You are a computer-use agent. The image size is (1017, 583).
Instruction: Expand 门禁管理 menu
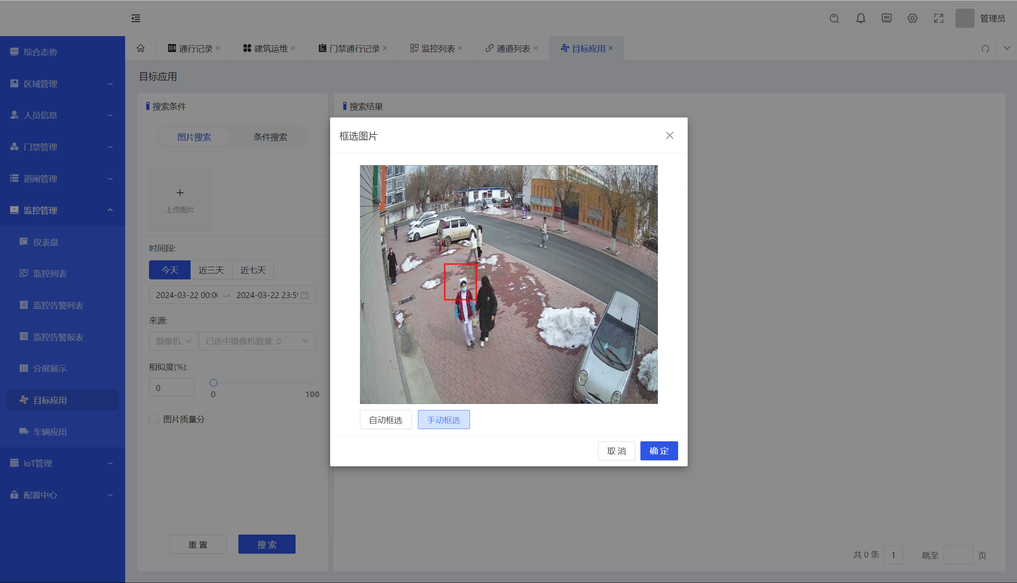coord(62,147)
